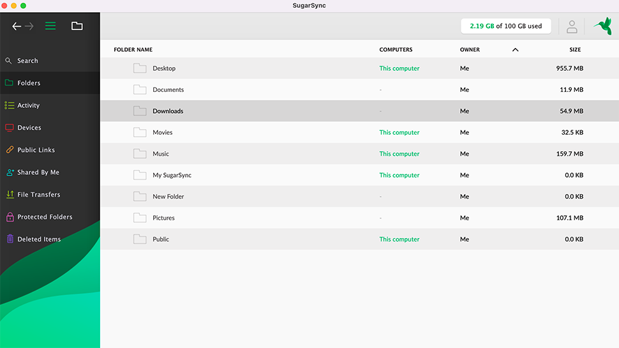Click the My SugarSync folder icon
Screen dimensions: 619x348
140,174
